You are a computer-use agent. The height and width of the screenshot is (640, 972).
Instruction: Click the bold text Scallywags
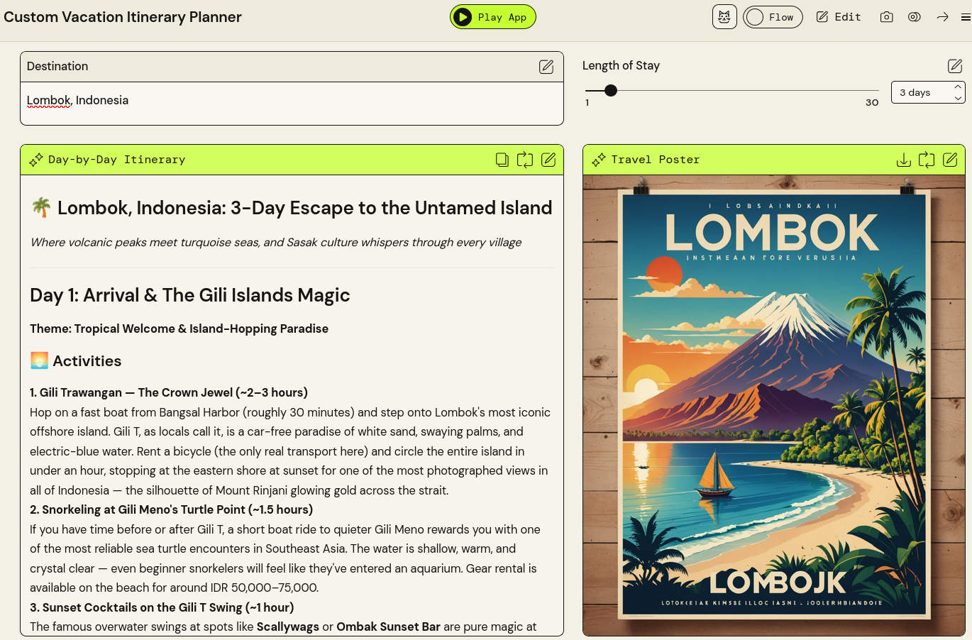(288, 627)
